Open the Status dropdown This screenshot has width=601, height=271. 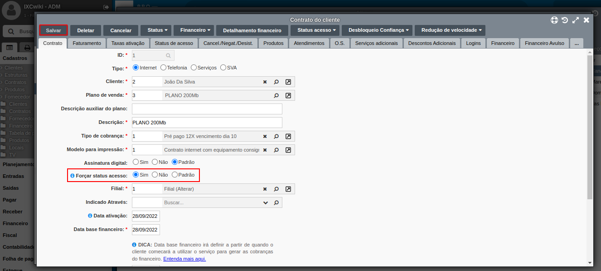point(155,30)
